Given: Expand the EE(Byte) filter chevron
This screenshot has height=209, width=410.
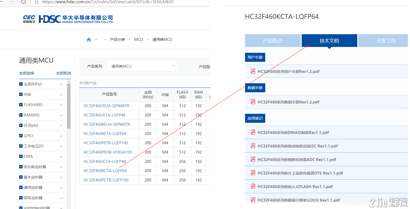Looking at the screenshot, I should click(x=61, y=126).
